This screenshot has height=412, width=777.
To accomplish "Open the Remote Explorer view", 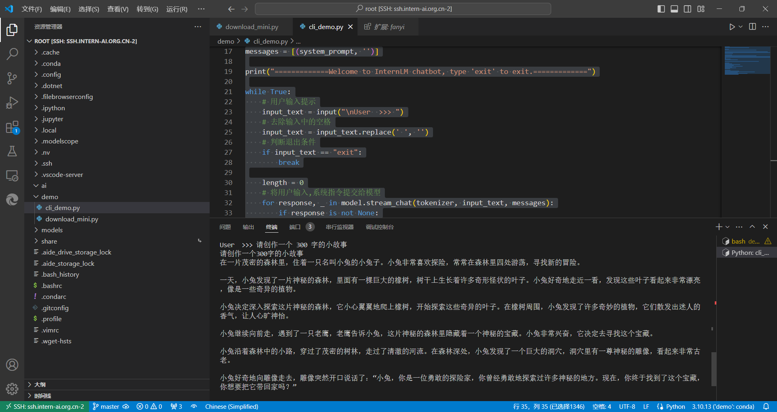I will 12,176.
